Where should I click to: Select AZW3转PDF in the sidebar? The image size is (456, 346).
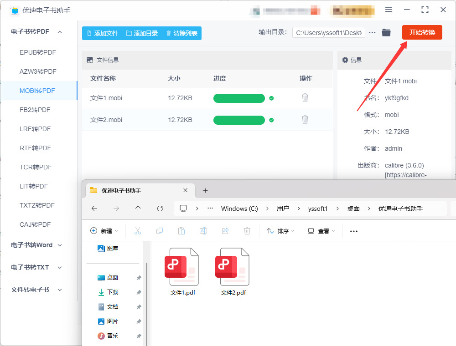[38, 71]
